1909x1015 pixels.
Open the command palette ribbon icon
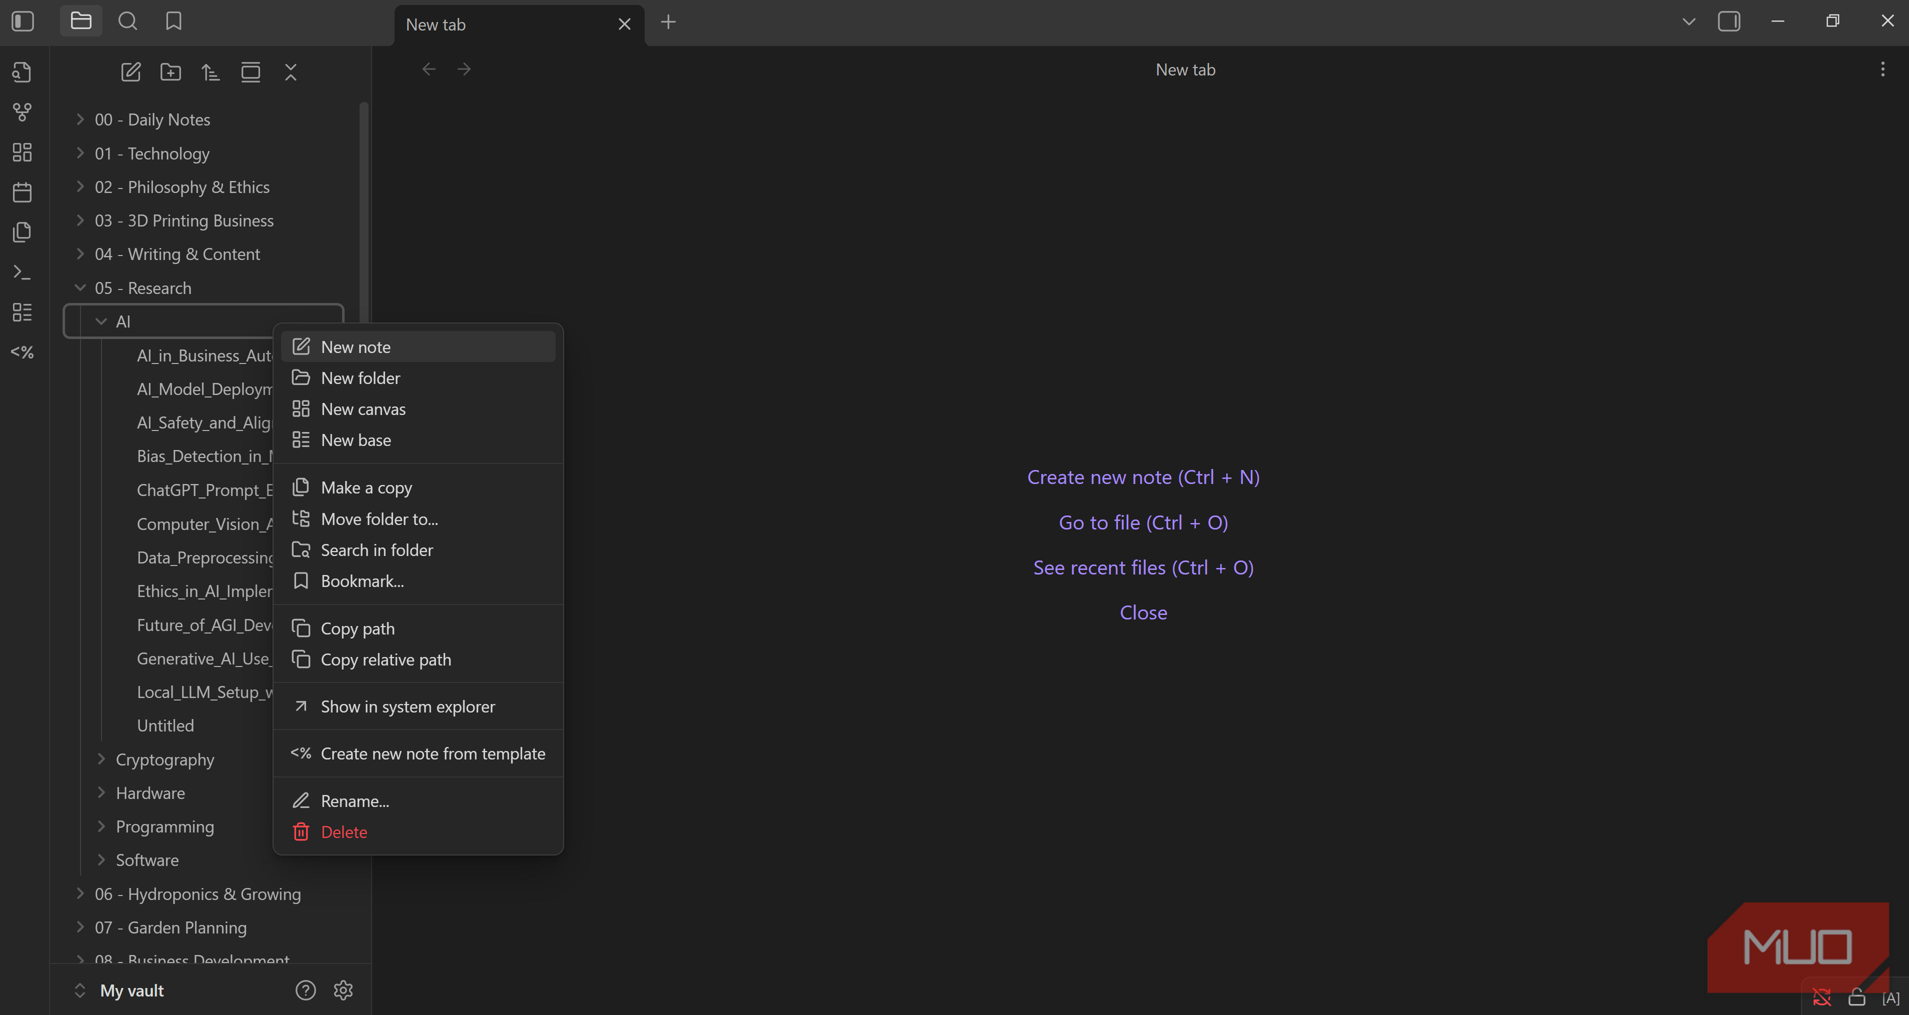click(x=22, y=272)
